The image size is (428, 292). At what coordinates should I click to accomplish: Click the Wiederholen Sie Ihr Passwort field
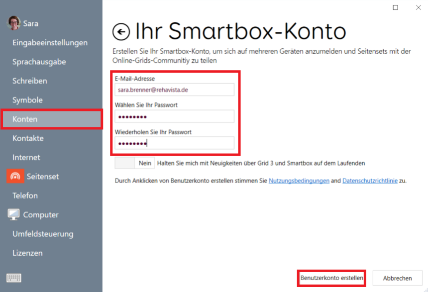pyautogui.click(x=174, y=143)
